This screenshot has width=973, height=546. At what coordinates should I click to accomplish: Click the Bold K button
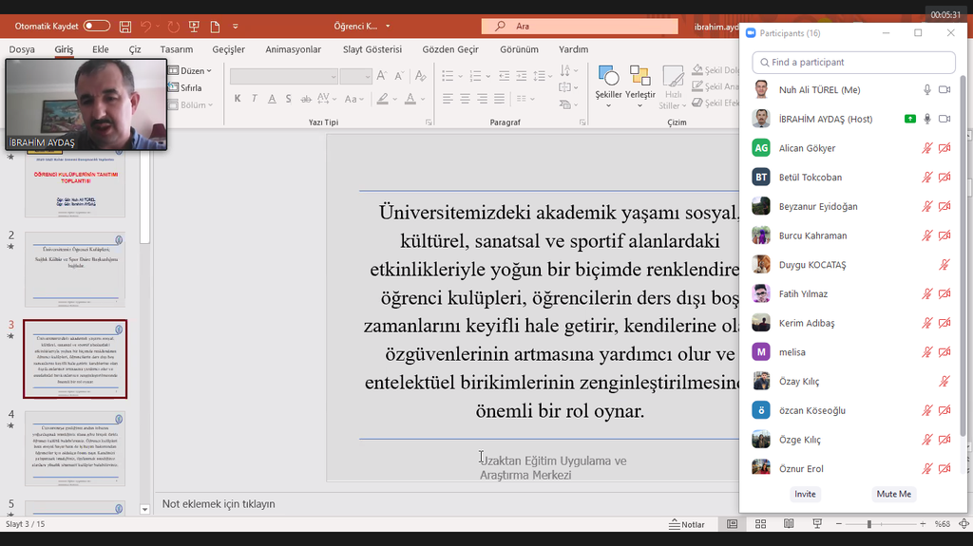[237, 99]
